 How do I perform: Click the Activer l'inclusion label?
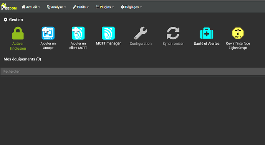click(18, 46)
